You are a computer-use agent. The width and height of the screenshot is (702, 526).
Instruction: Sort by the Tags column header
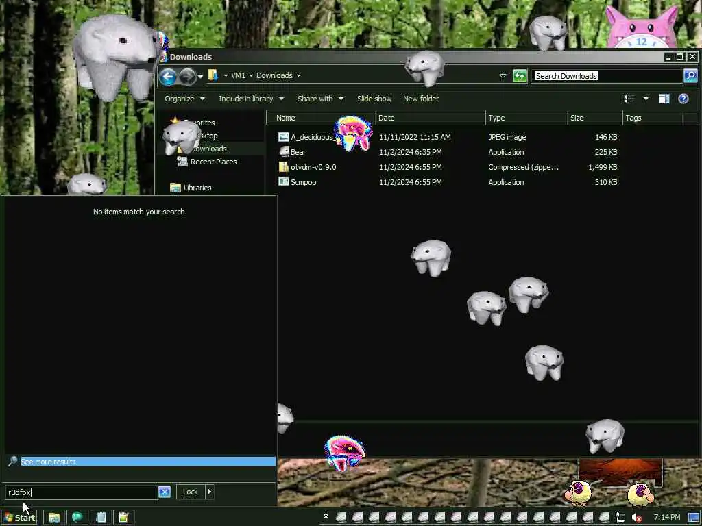653,118
